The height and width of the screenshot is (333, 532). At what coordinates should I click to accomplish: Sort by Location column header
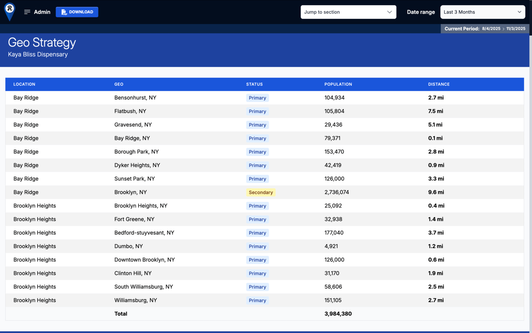point(24,84)
